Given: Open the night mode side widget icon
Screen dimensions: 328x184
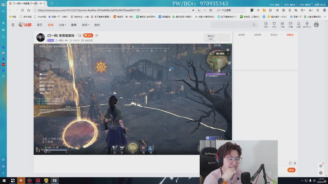Looking at the screenshot, I should (321, 166).
